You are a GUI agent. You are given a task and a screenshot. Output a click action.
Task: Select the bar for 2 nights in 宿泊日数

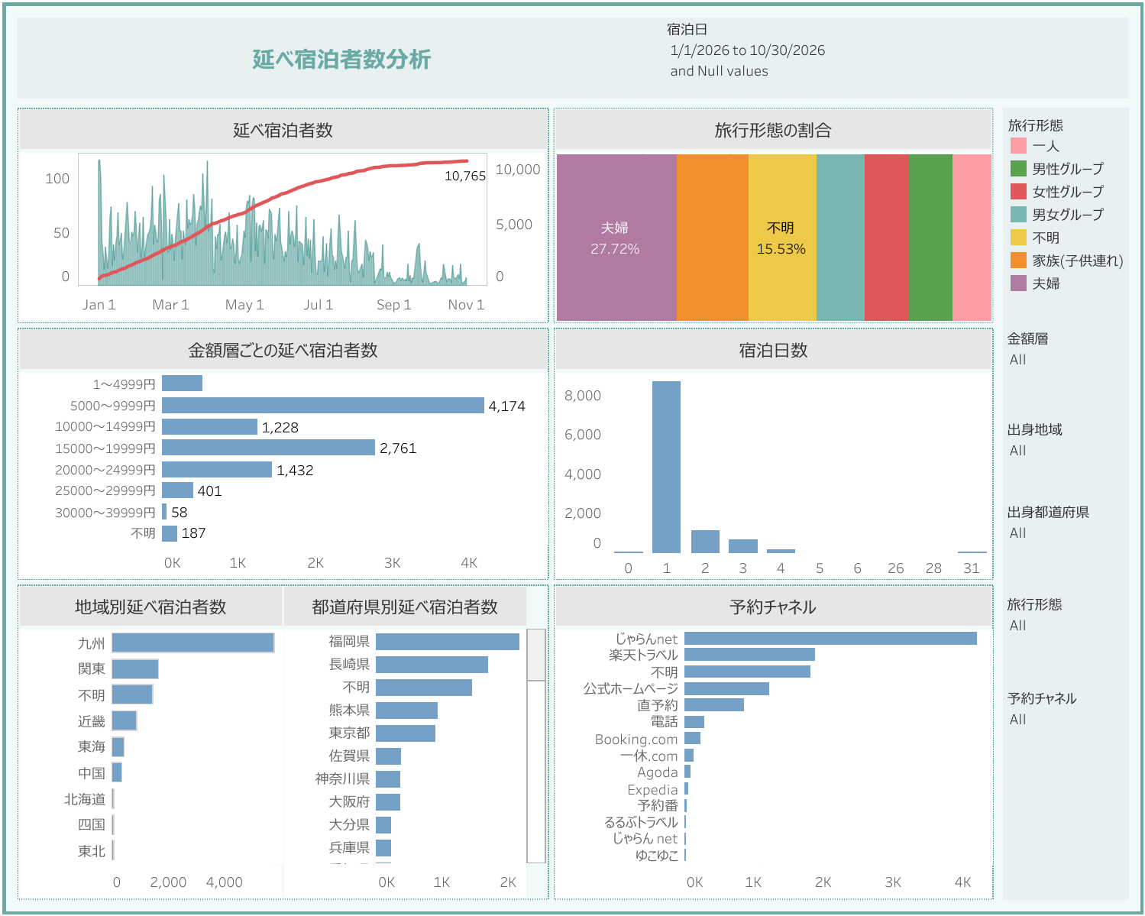[x=705, y=542]
